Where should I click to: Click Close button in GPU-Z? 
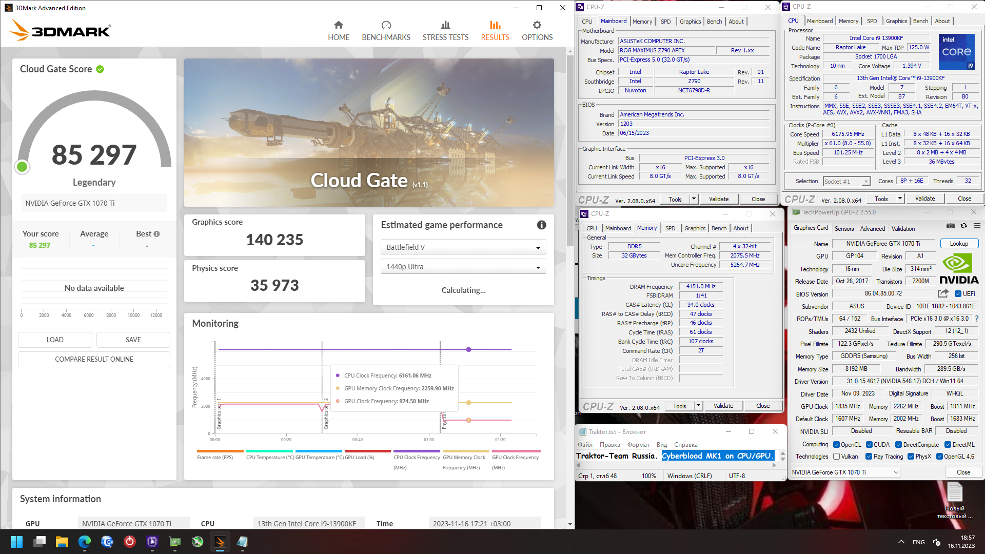pyautogui.click(x=963, y=472)
